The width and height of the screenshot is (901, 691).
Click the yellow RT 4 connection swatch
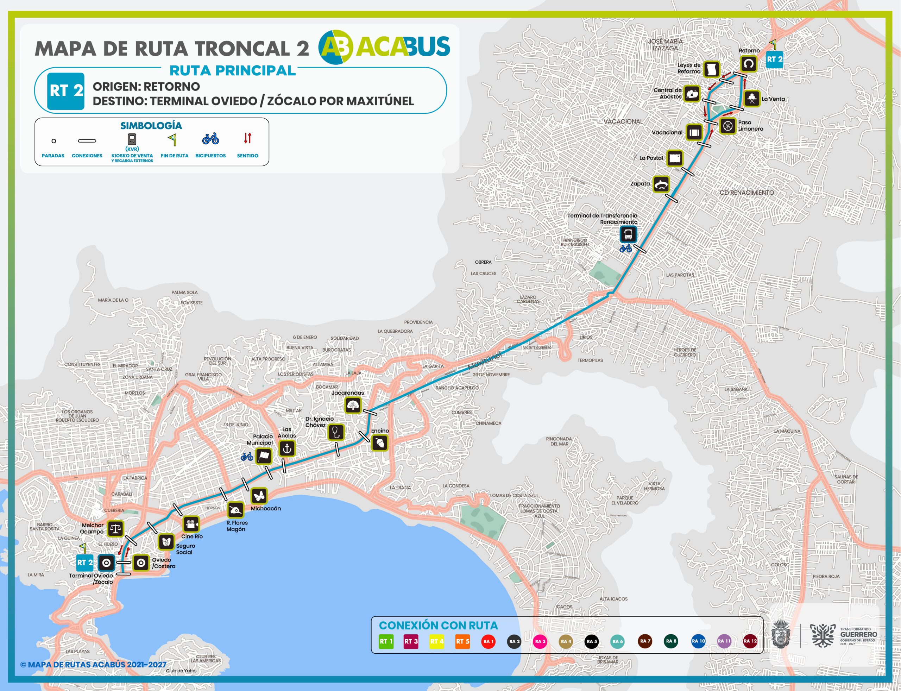click(x=437, y=641)
